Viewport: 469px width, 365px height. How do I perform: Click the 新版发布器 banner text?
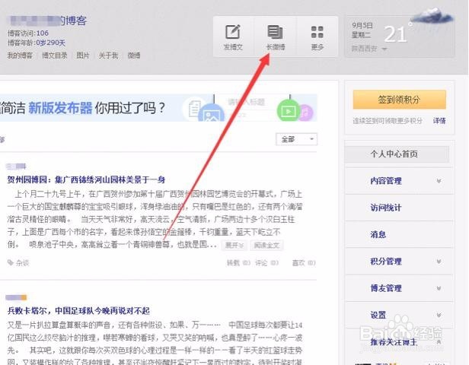[60, 108]
